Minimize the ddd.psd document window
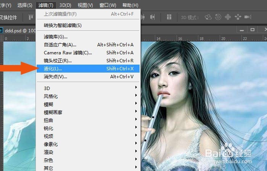Viewport: 267px width, 171px height. [x=241, y=30]
